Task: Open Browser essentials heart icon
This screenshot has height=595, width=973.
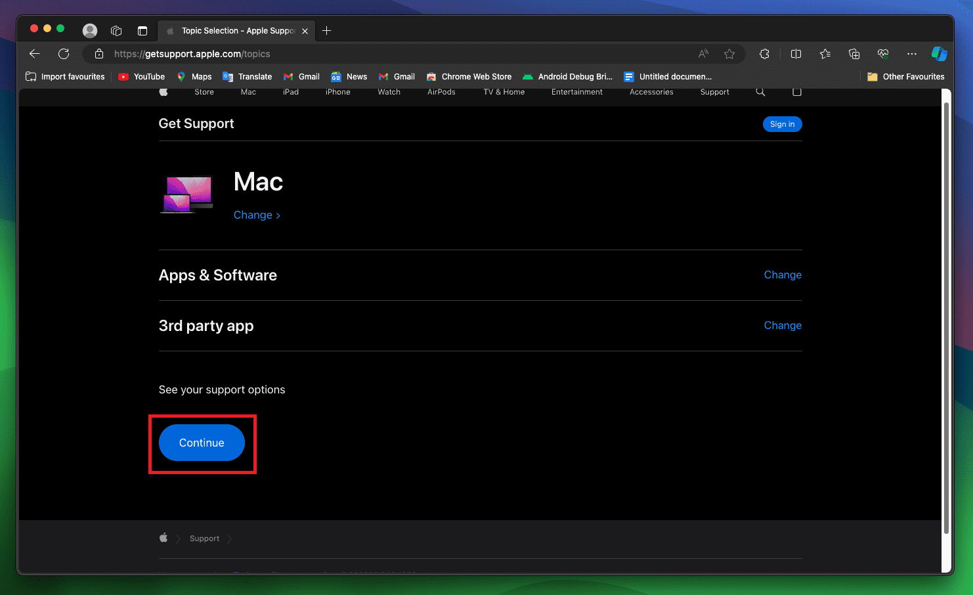Action: (883, 54)
